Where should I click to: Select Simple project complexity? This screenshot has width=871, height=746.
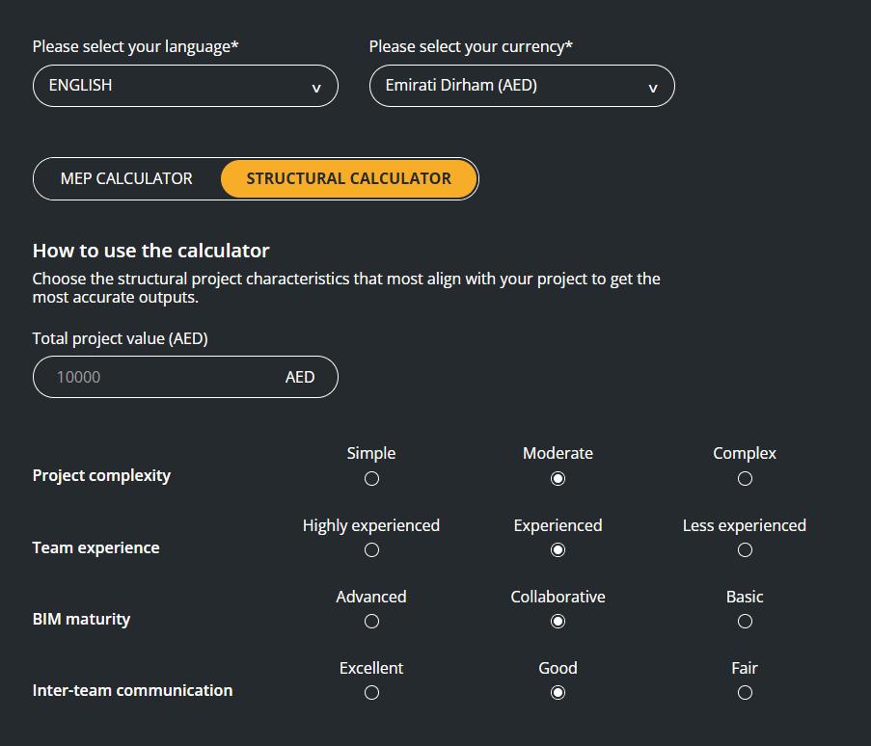[371, 479]
